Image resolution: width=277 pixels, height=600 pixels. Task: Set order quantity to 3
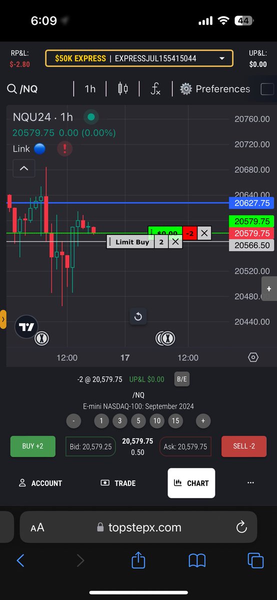119,421
